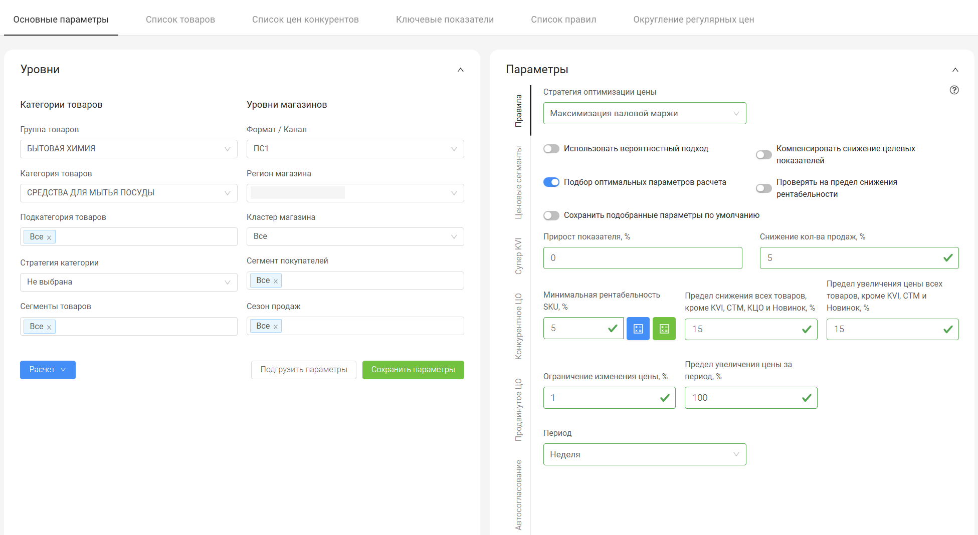Click the Прирост показателя input field
Image resolution: width=978 pixels, height=535 pixels.
coord(642,258)
